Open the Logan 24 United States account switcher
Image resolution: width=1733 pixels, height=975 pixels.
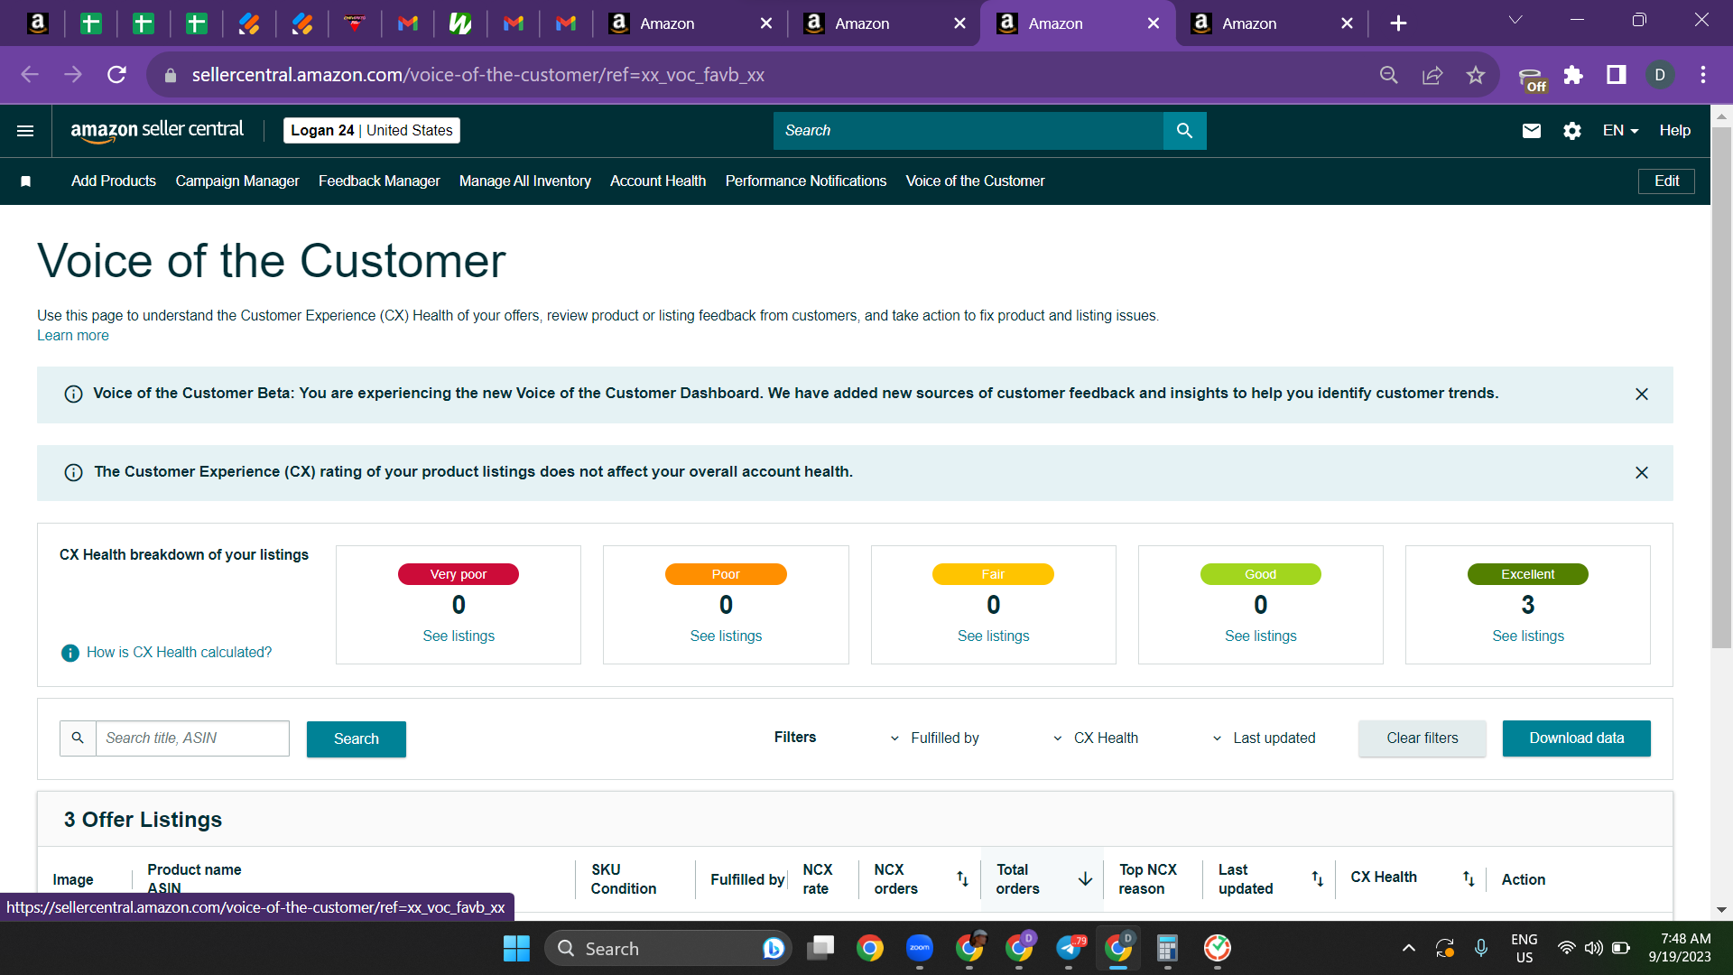[x=372, y=131]
